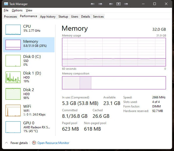Open the Startup tab
Image resolution: width=174 pixels, height=151 pixels.
(x=63, y=17)
